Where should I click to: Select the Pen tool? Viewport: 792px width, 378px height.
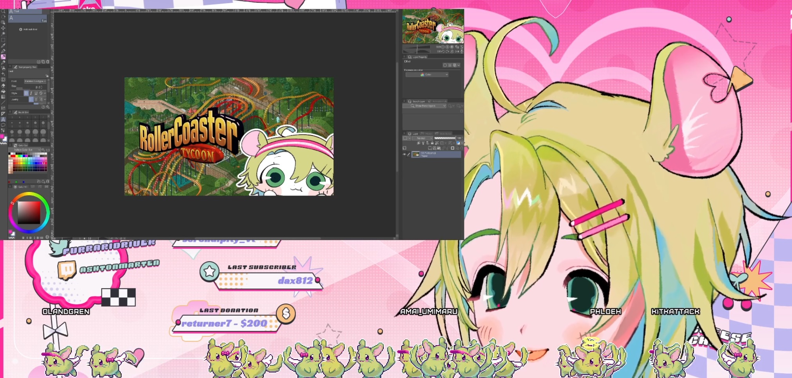pos(3,51)
